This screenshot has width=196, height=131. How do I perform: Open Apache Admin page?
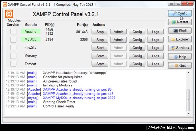(118, 32)
